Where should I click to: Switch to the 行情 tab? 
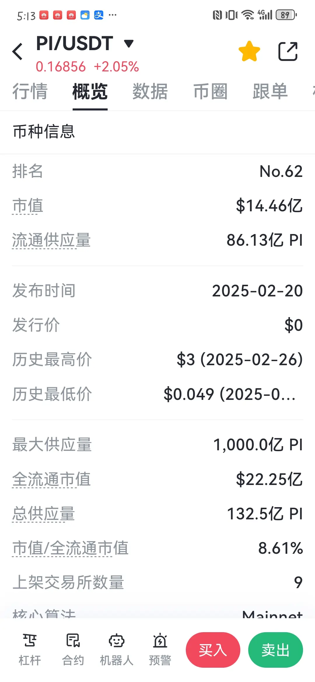(30, 92)
